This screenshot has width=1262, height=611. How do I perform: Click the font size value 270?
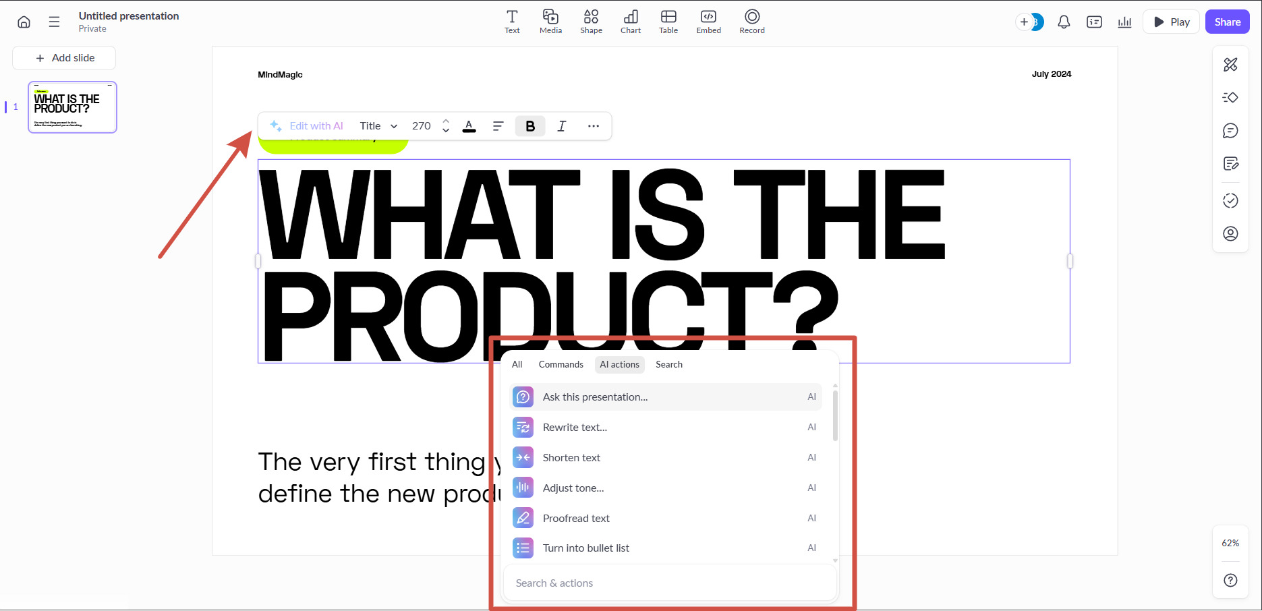421,125
